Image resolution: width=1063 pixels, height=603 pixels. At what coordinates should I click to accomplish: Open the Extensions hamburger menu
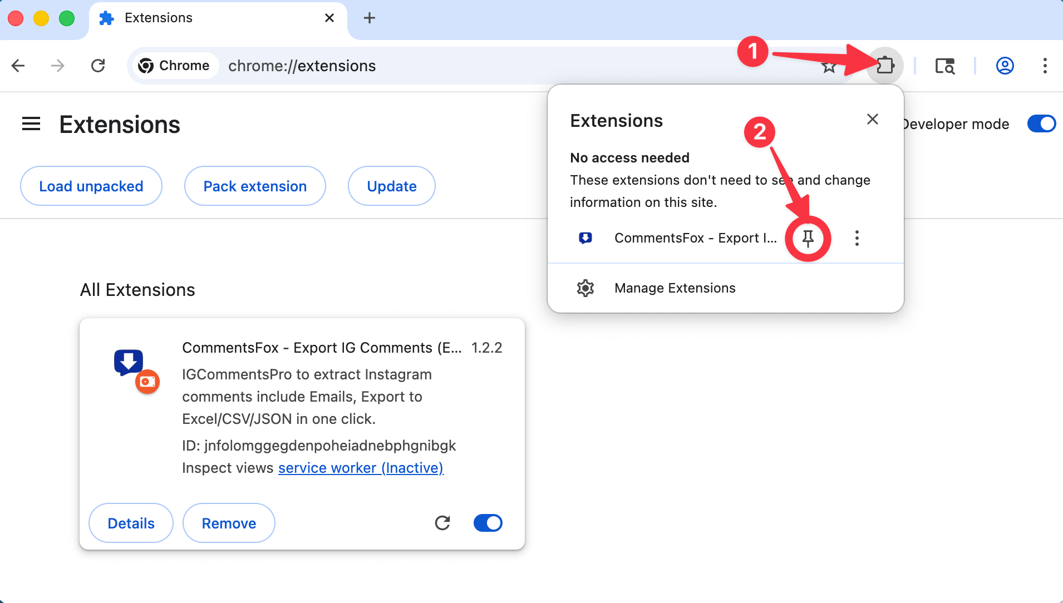click(x=31, y=123)
